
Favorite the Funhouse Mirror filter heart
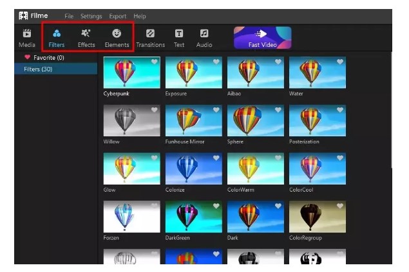click(216, 109)
